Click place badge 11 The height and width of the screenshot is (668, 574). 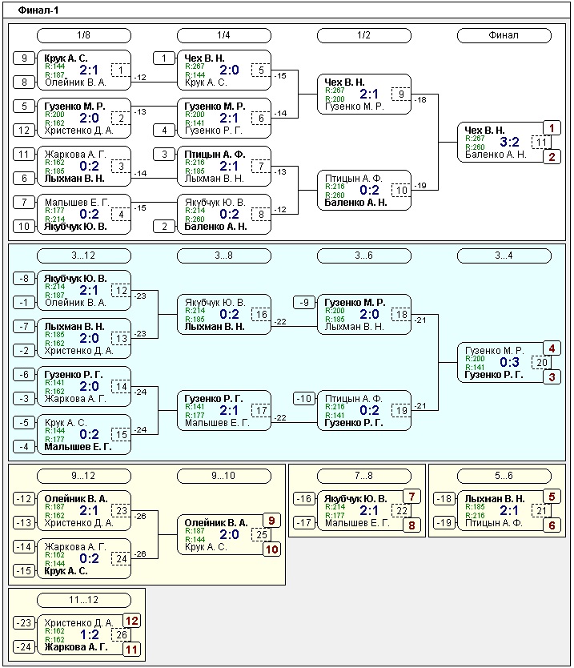coord(131,650)
